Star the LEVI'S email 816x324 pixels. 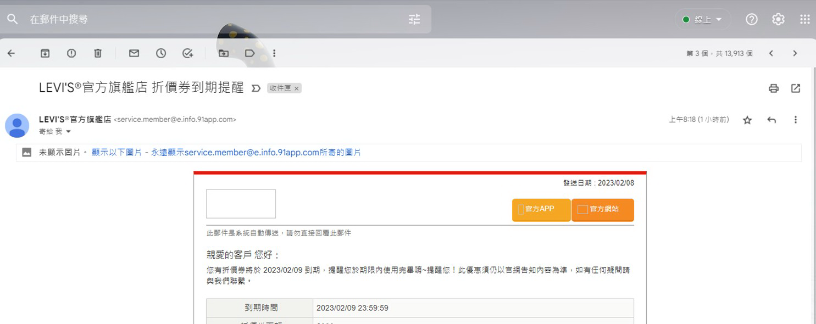pyautogui.click(x=747, y=120)
